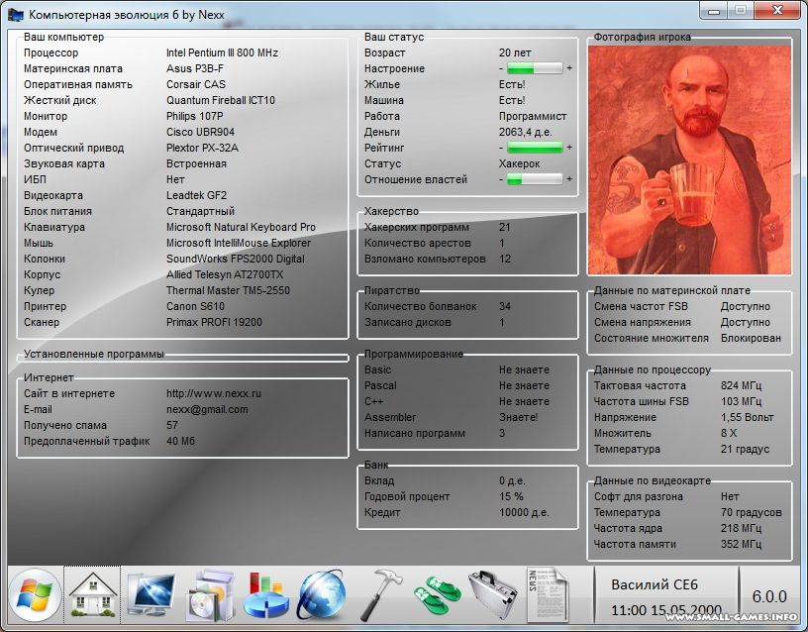Open the software box with discs icon
Image resolution: width=808 pixels, height=632 pixels.
(x=210, y=595)
